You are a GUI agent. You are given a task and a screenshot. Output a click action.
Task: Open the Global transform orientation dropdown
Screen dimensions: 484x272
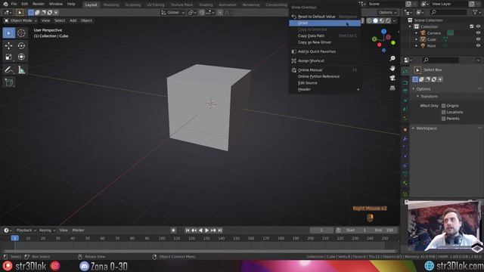pos(173,13)
